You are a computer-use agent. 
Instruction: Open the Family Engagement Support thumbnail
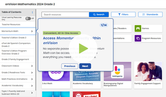coord(148,71)
